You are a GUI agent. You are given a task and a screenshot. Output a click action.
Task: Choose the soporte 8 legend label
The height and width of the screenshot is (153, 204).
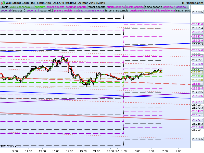point(182,7)
